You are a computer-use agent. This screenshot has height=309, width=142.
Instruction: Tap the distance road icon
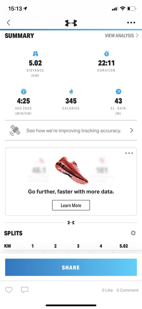point(35,54)
